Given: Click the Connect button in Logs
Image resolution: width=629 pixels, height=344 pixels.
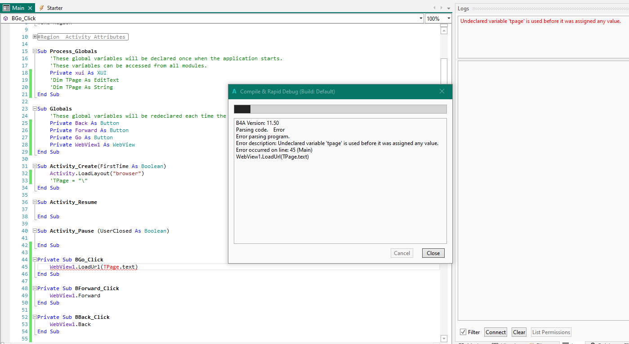Looking at the screenshot, I should point(496,332).
